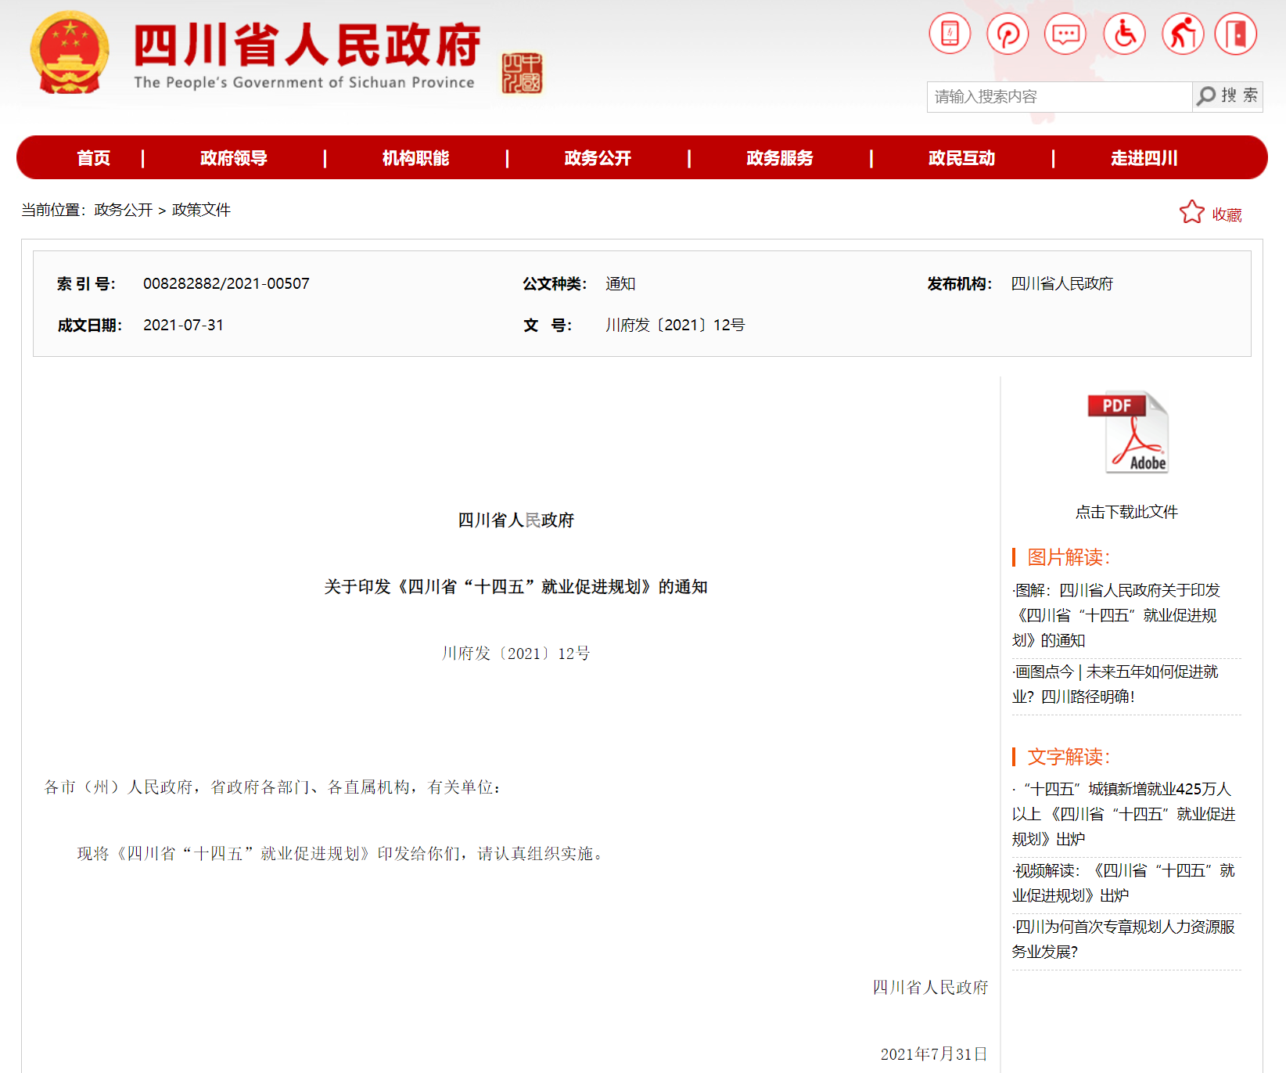Click the mobile phone version icon
Screen dimensions: 1286x1073
tap(950, 34)
